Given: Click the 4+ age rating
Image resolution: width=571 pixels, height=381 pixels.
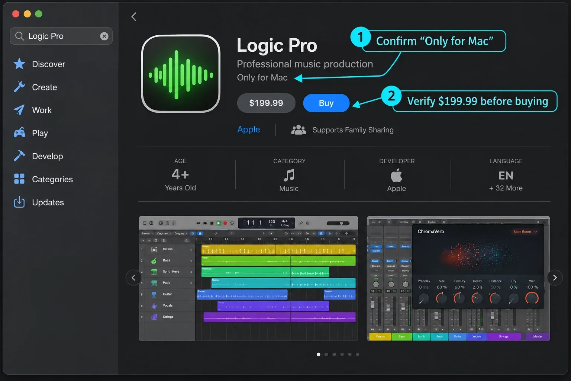Looking at the screenshot, I should 180,174.
